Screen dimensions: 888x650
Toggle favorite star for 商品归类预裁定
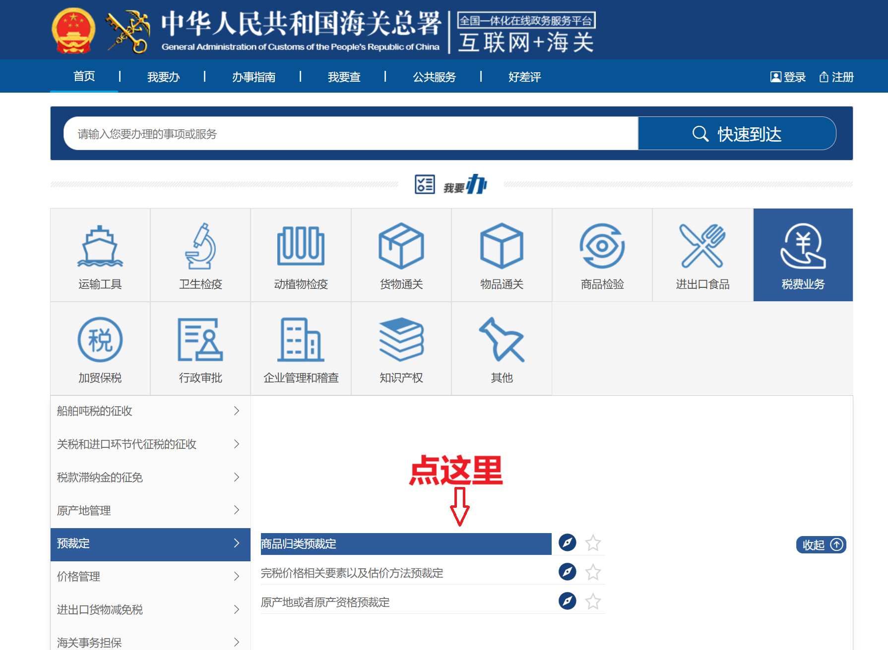pyautogui.click(x=593, y=543)
